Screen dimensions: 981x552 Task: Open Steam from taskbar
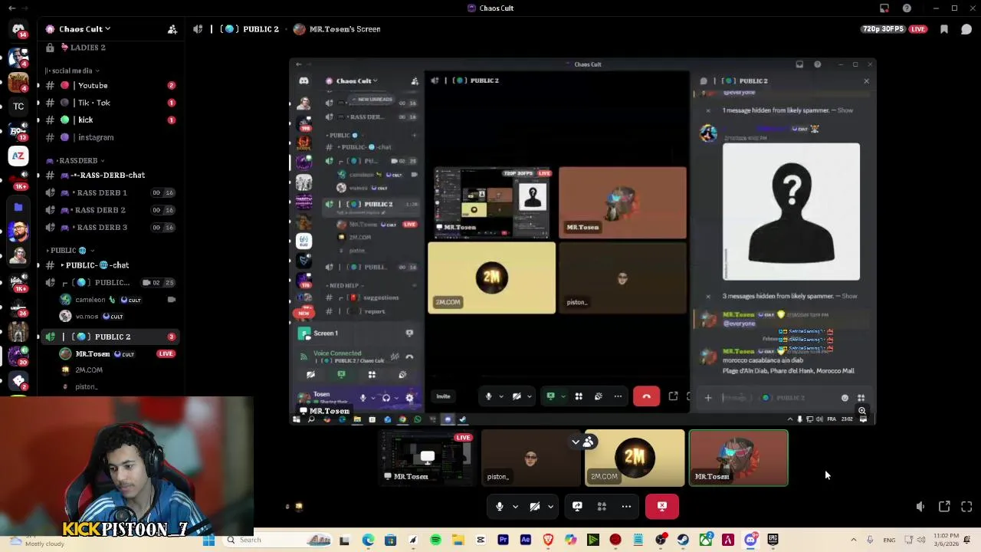tap(683, 540)
